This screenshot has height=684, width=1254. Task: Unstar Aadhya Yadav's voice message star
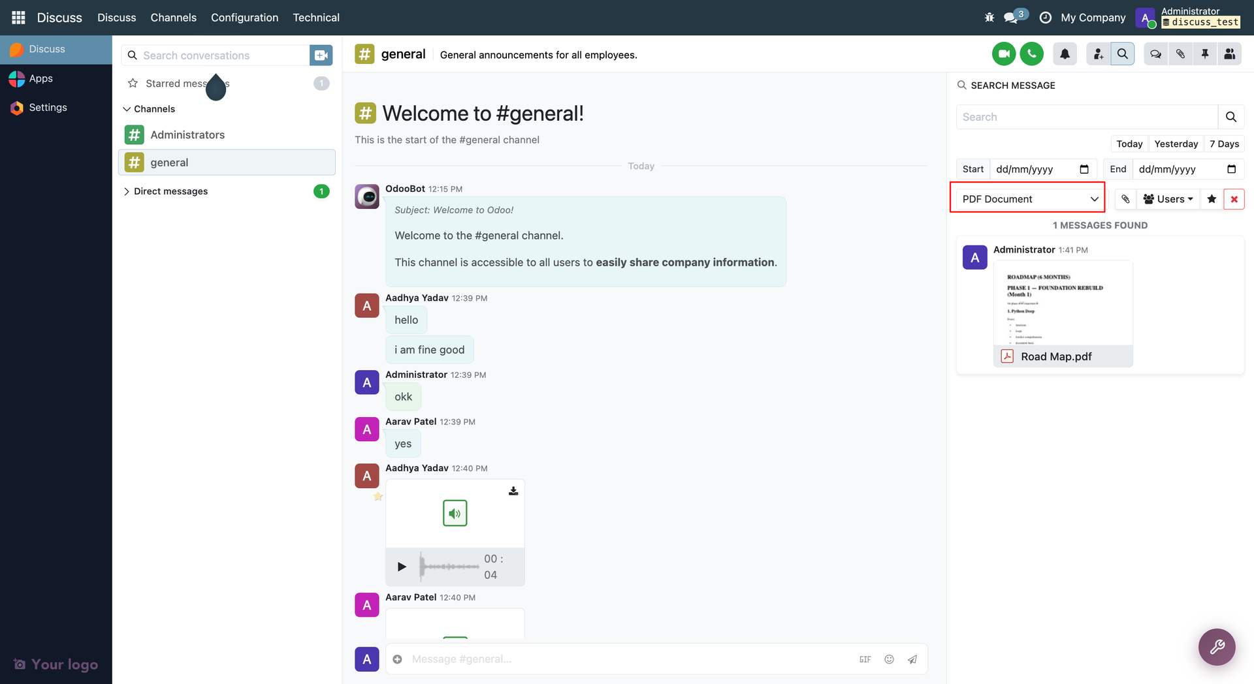tap(378, 497)
